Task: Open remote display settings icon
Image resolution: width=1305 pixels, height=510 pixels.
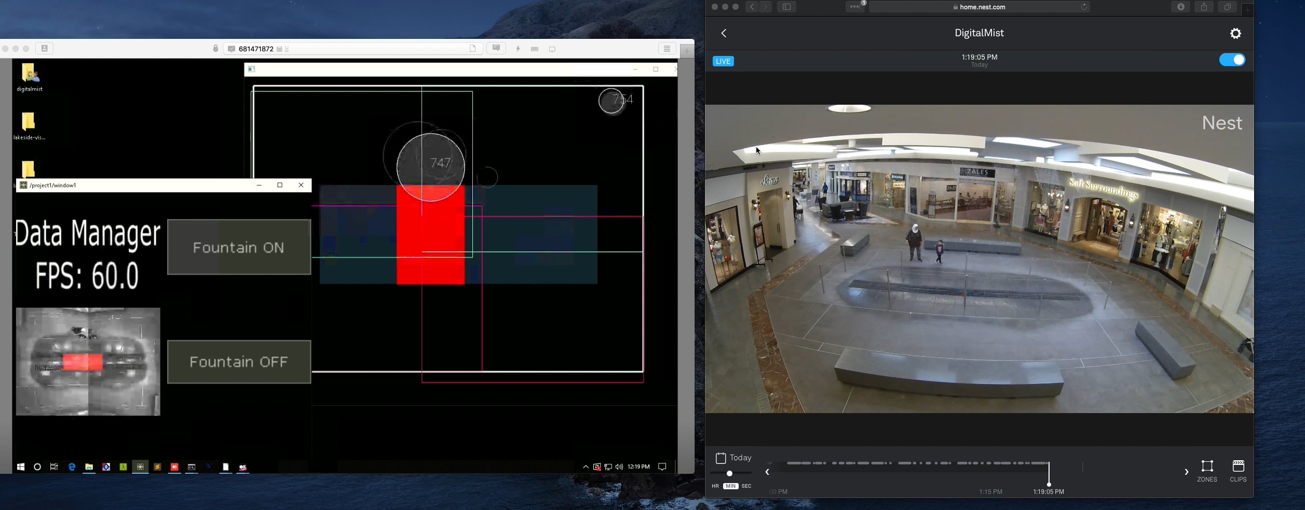Action: [x=552, y=49]
